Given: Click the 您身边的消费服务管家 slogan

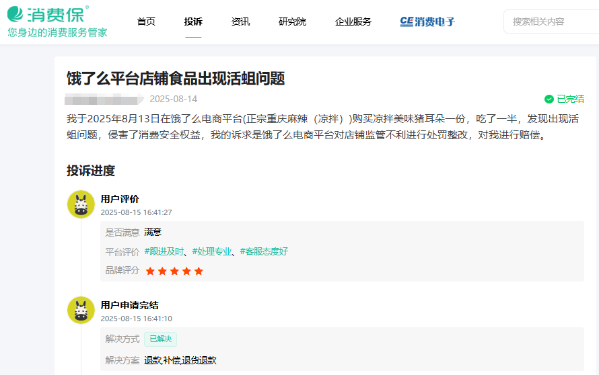Looking at the screenshot, I should [57, 32].
